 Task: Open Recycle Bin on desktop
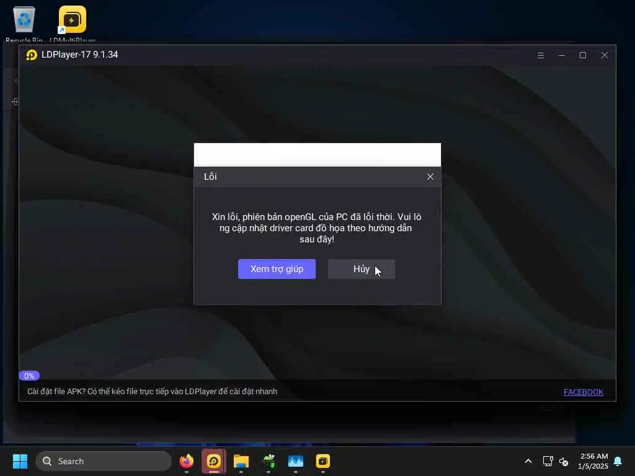pyautogui.click(x=24, y=24)
